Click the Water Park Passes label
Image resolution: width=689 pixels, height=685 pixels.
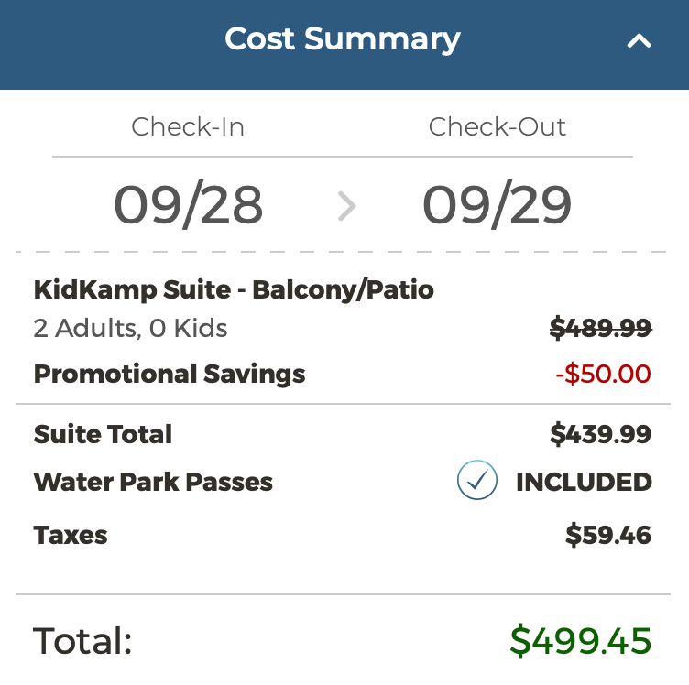point(153,483)
